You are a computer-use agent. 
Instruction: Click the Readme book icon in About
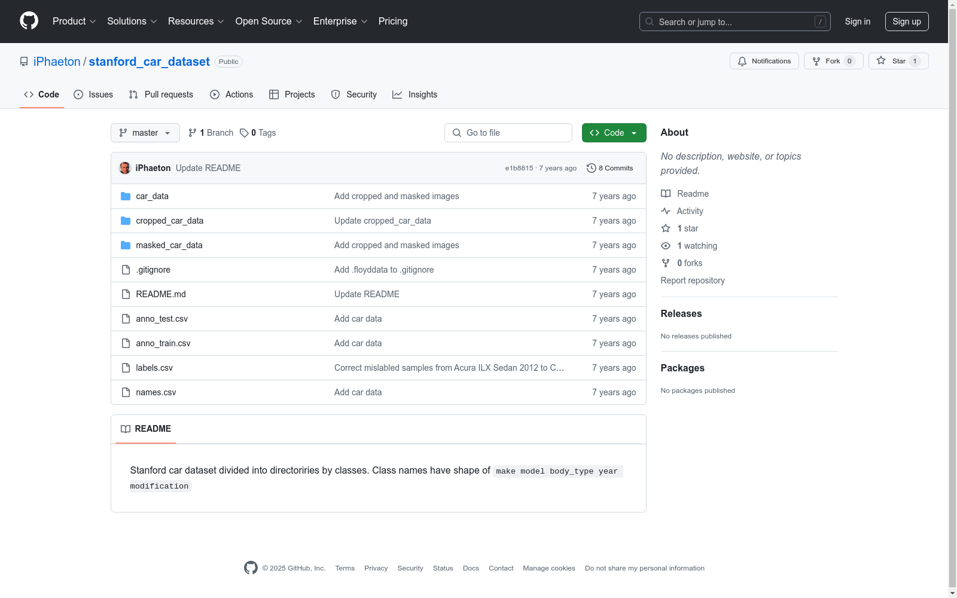click(666, 194)
